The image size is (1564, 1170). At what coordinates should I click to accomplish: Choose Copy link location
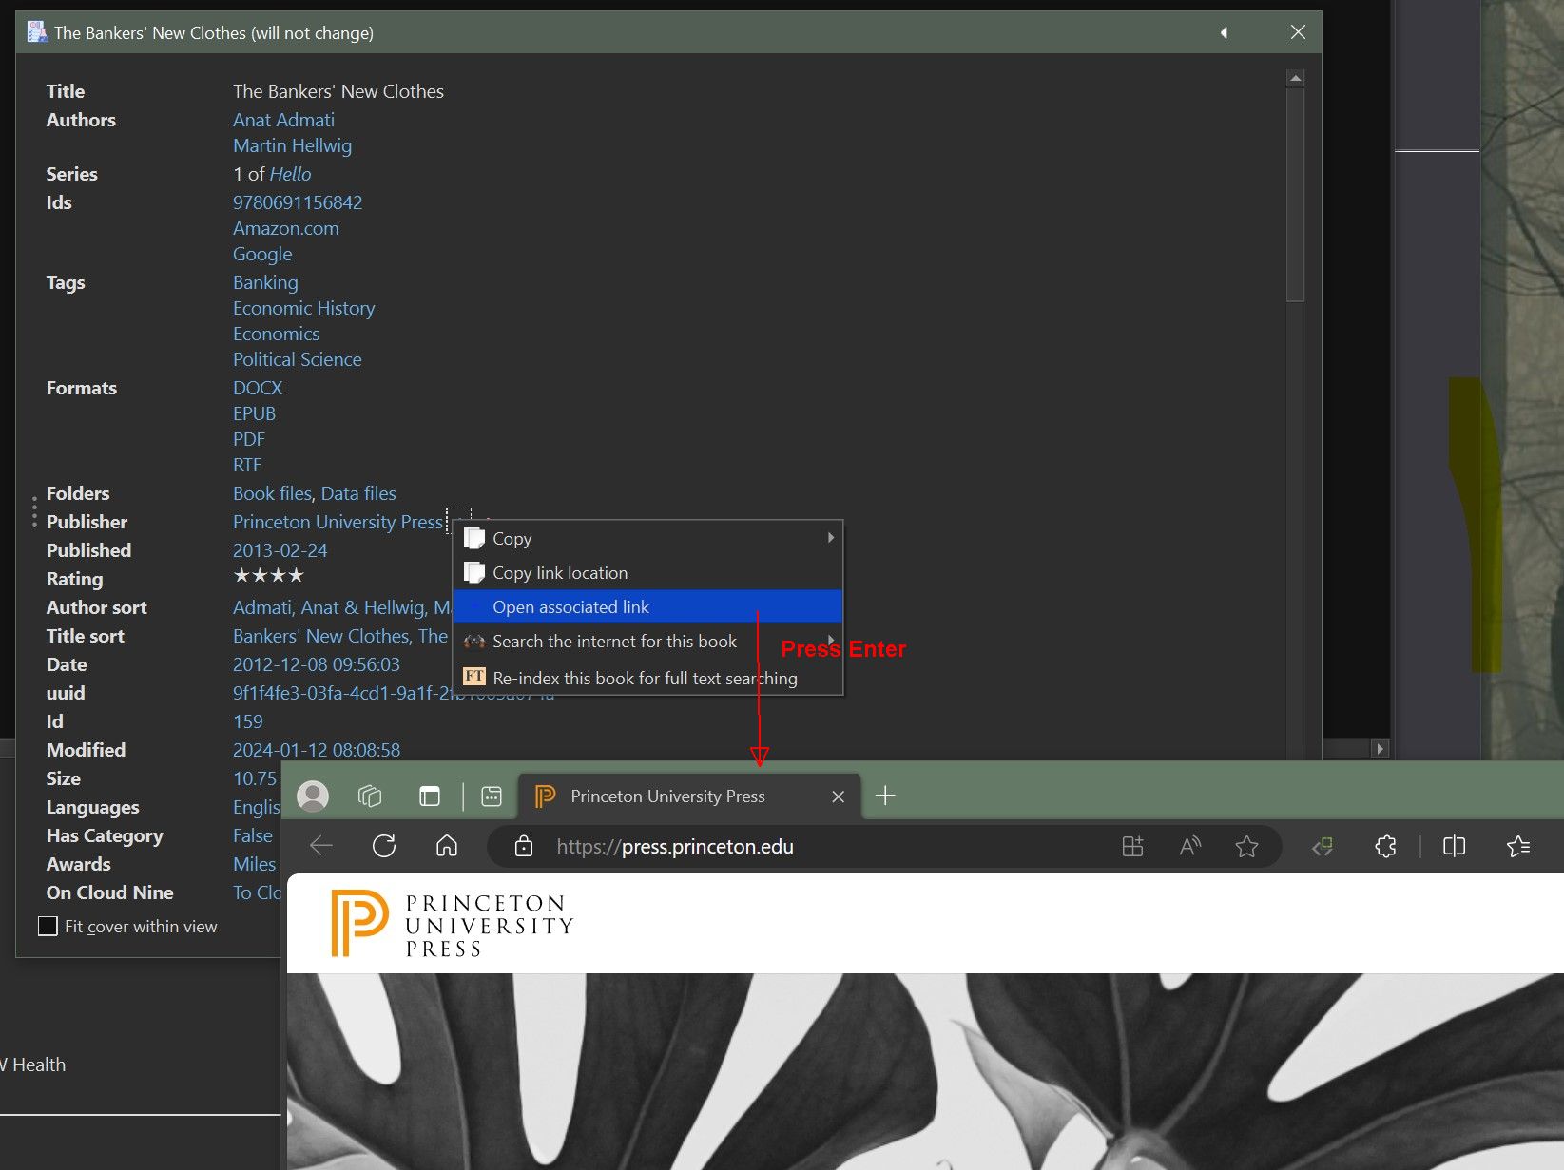[647, 572]
